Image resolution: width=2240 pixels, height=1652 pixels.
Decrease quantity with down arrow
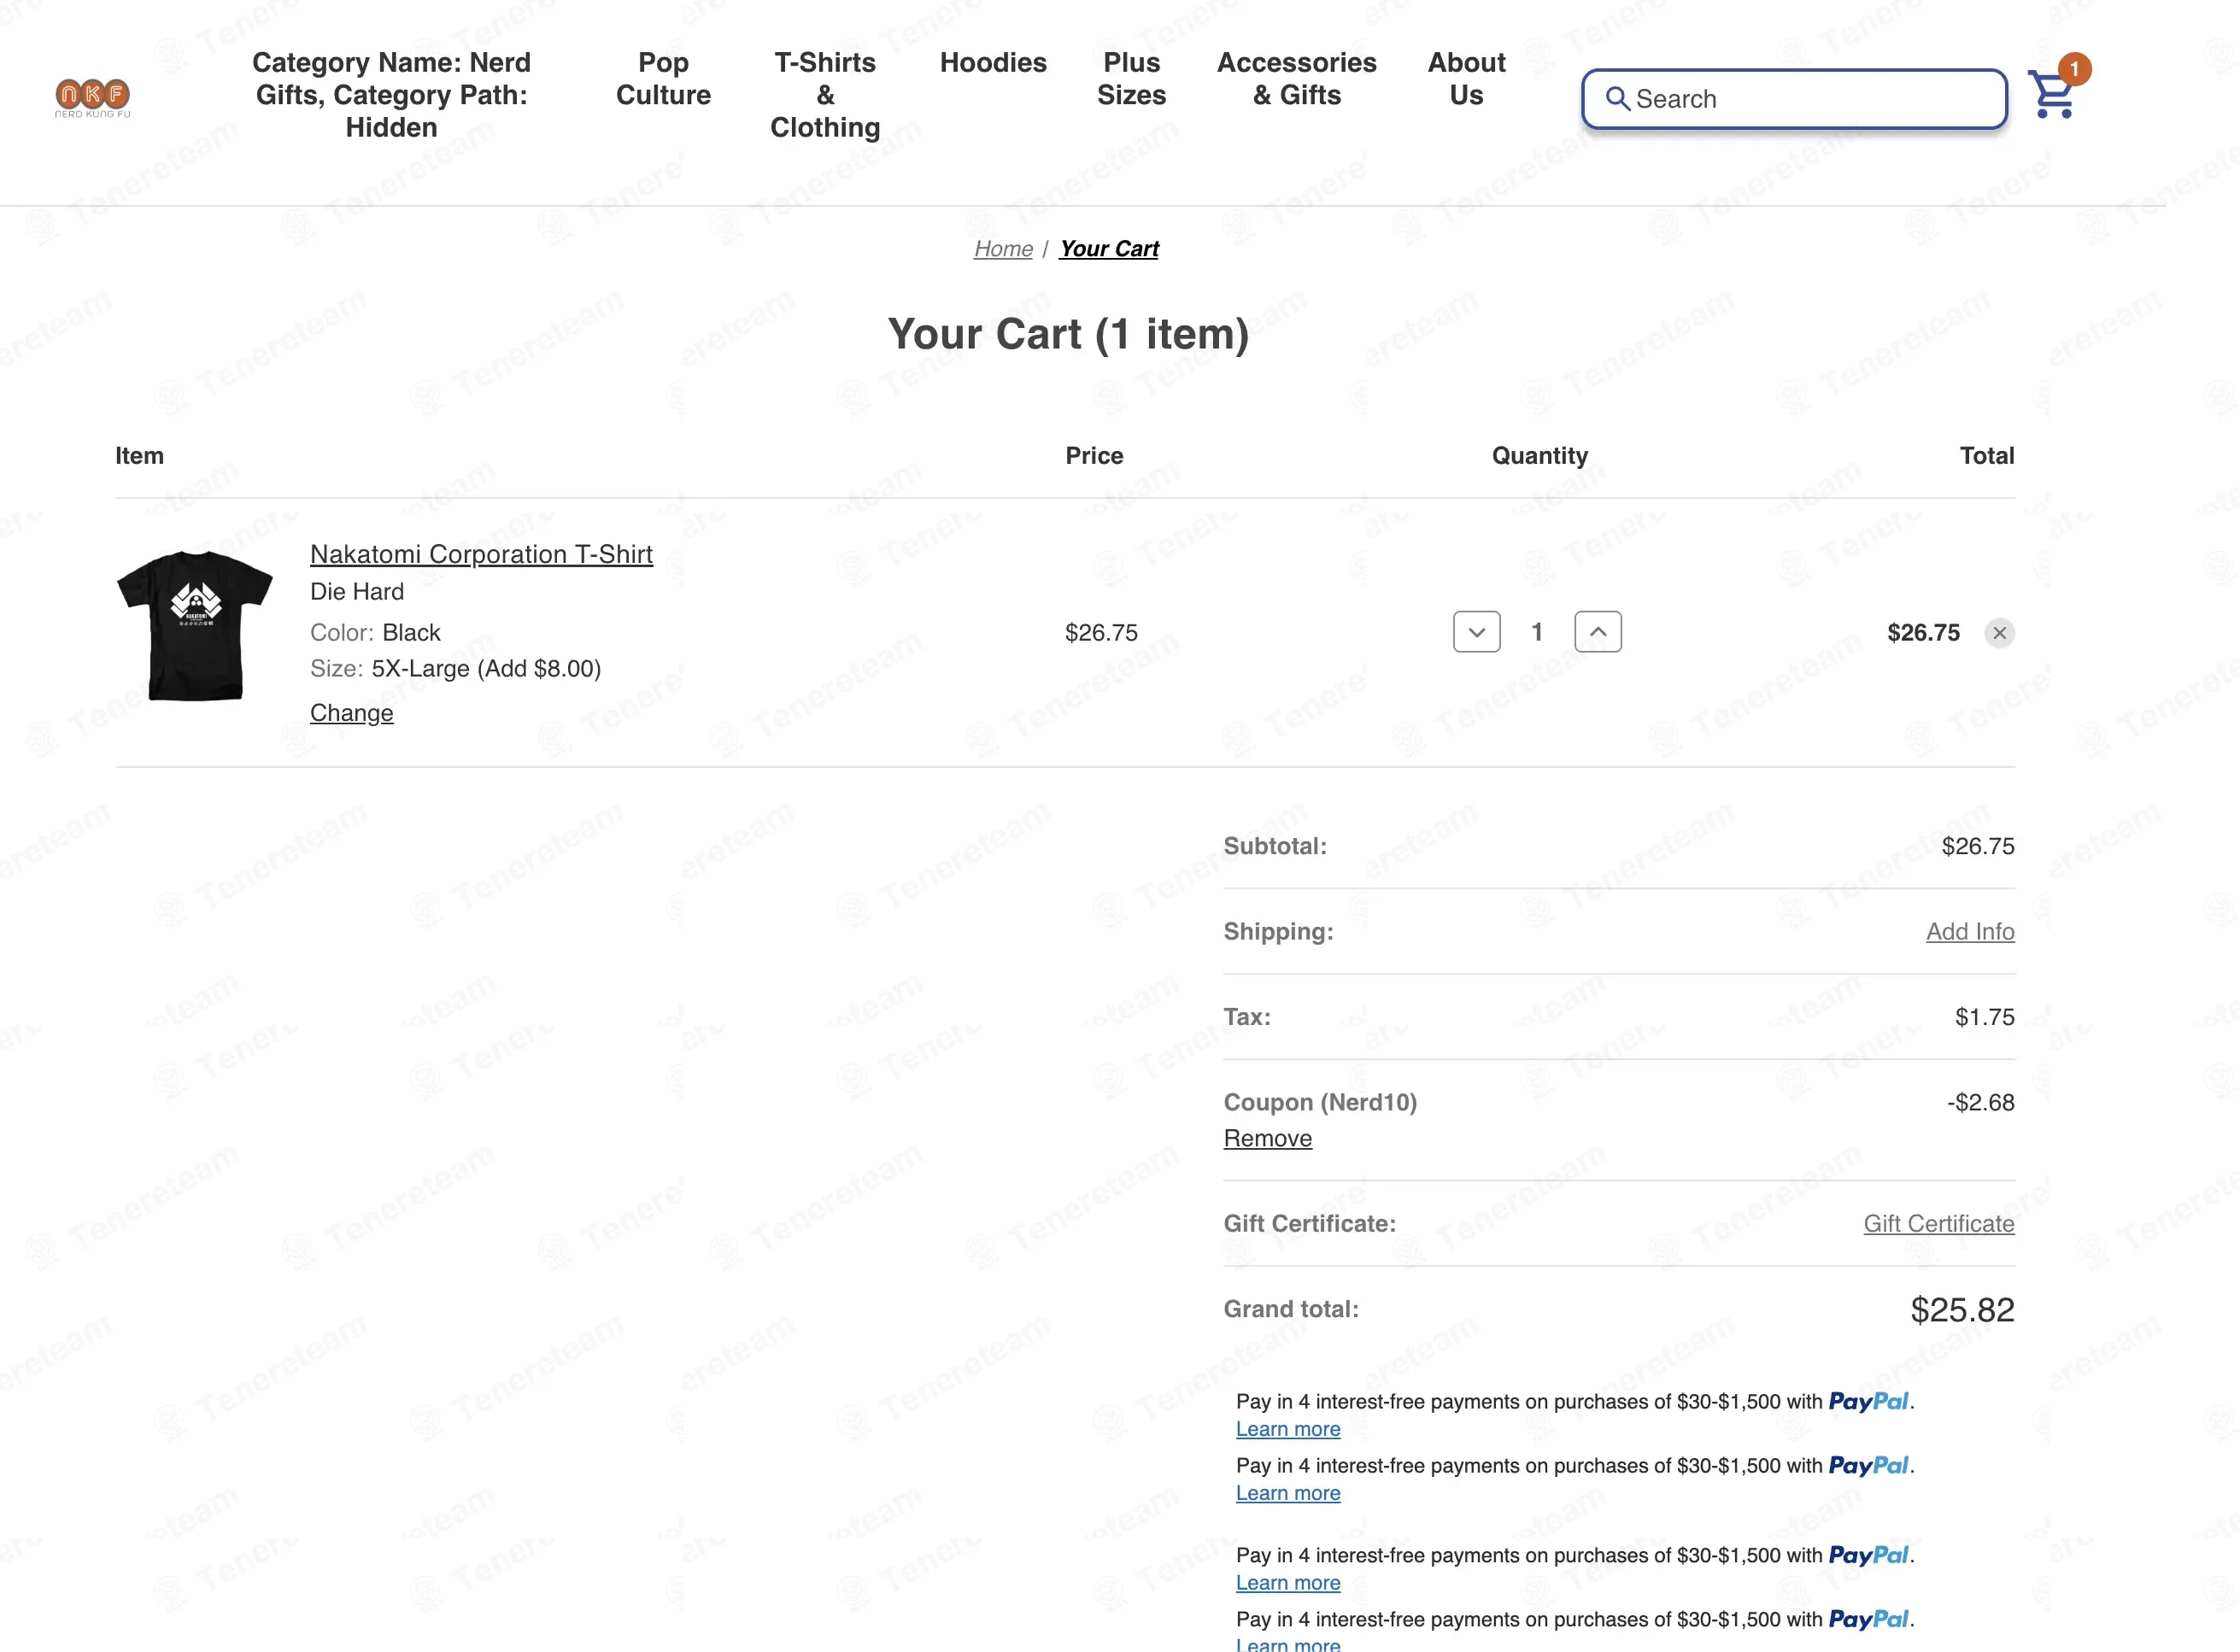pos(1476,632)
